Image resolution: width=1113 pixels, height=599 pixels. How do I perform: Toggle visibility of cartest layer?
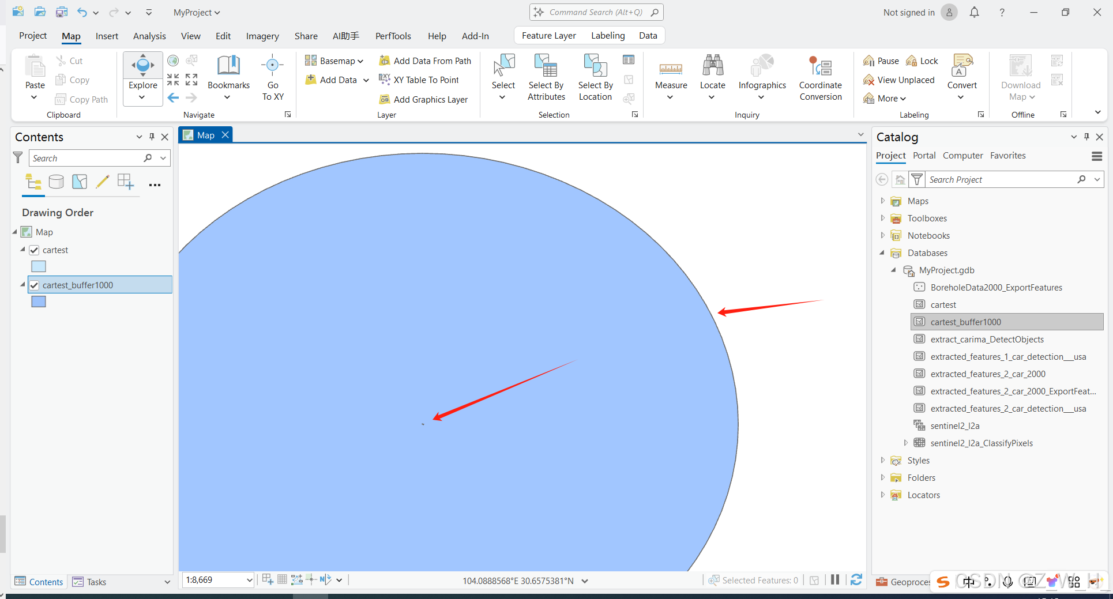34,250
